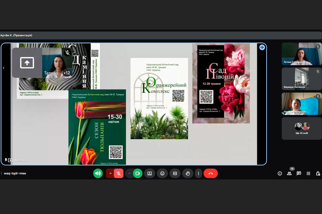Open activities grid icon
This screenshot has width=322, height=214.
pos(308,173)
